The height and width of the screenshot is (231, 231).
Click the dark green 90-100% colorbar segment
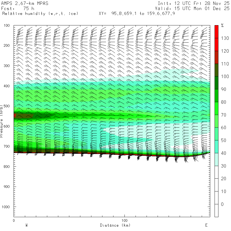tap(216, 83)
